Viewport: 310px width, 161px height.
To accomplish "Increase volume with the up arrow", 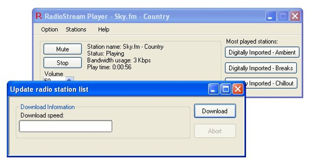I will 69,79.
